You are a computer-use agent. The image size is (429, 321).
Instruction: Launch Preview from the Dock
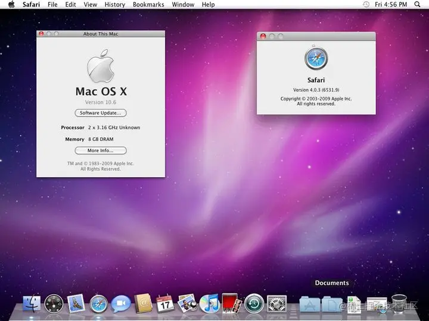187,303
